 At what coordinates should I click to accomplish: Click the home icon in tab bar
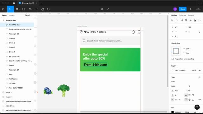tap(14, 3)
